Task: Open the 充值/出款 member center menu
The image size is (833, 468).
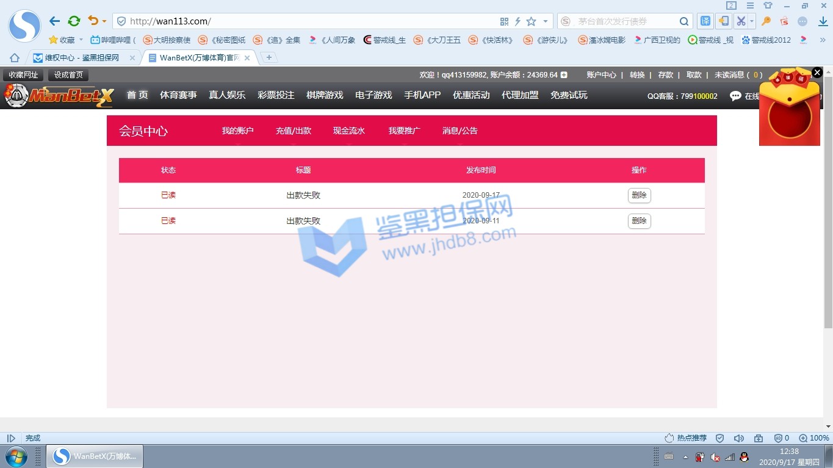Action: [x=294, y=131]
